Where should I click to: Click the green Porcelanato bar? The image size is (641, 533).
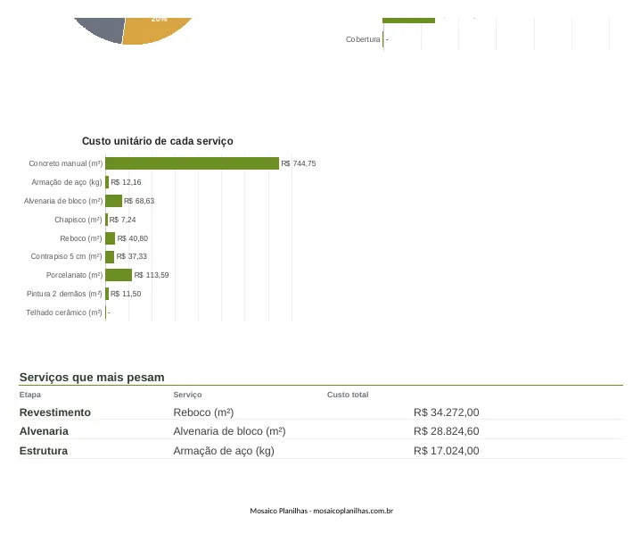[x=119, y=275]
